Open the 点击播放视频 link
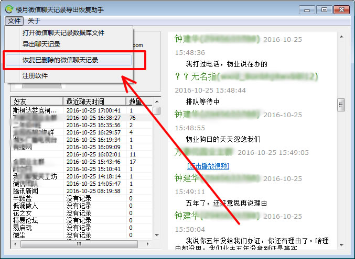355x259 pixels. [x=208, y=166]
